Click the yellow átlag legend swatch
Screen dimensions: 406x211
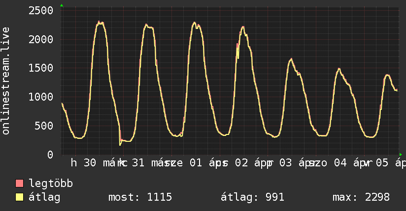pos(20,198)
